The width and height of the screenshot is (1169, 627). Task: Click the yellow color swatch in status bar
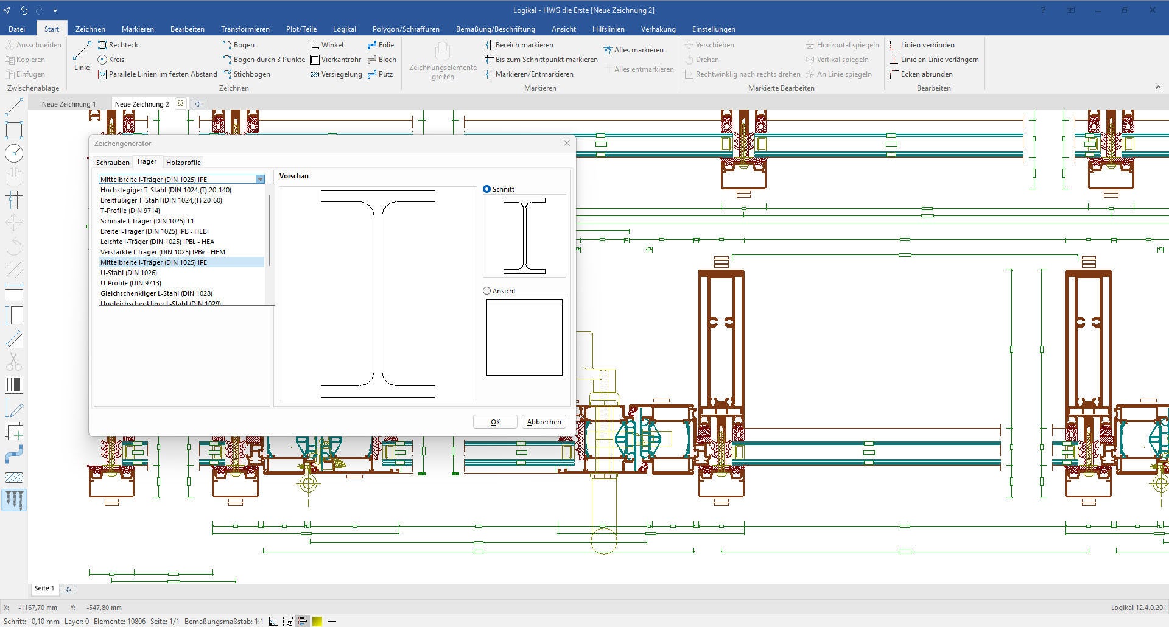317,622
